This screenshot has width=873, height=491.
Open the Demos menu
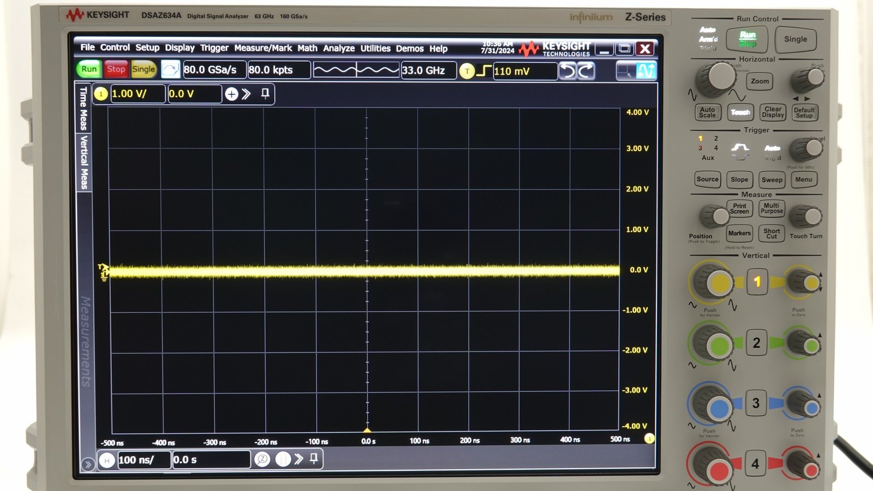(x=410, y=49)
